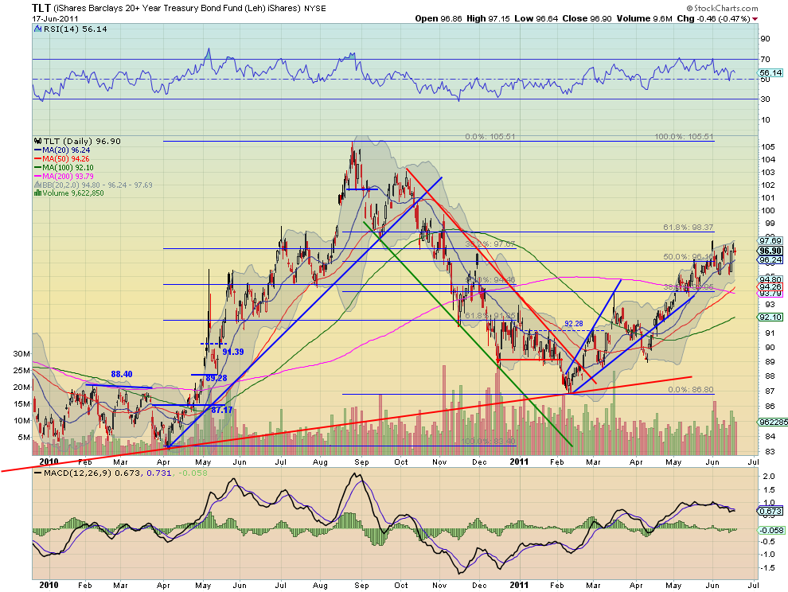Click the 96.90 last price tag on axis
Screen dimensions: 788x592
770,251
